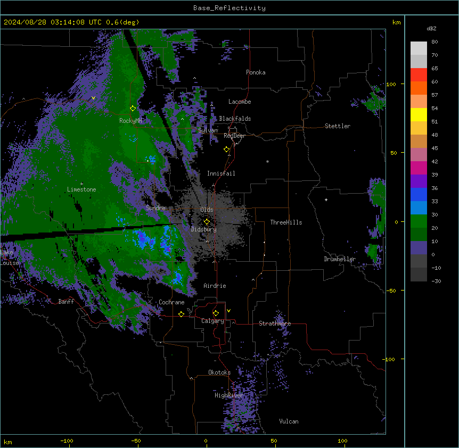Viewport: 459px width, 448px height.
Task: Click the Lacombe city label
Action: point(240,102)
